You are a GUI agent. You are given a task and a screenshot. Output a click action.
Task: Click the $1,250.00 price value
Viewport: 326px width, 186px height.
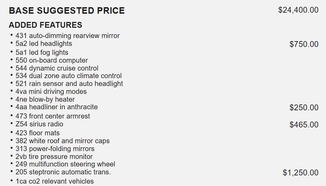tap(300, 173)
